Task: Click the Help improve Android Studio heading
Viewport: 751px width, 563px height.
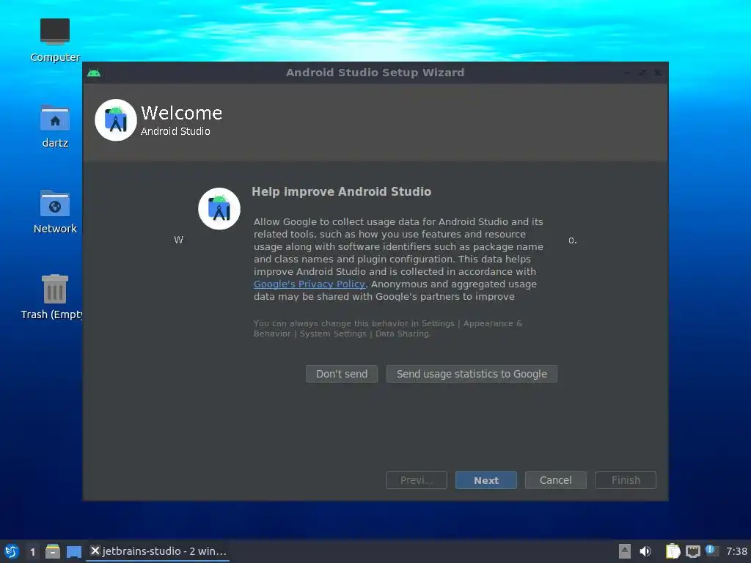Action: coord(342,191)
